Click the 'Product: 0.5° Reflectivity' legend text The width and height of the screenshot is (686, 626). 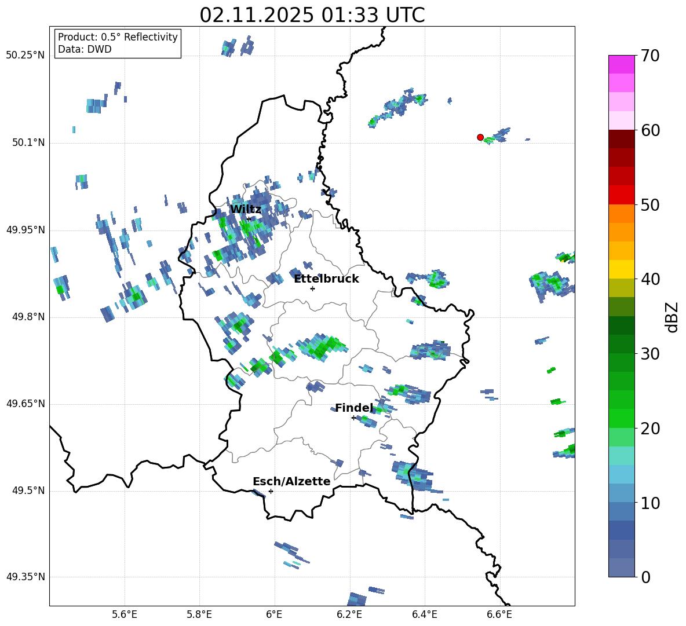[x=118, y=37]
